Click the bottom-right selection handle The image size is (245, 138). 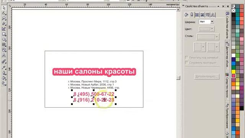(116, 104)
